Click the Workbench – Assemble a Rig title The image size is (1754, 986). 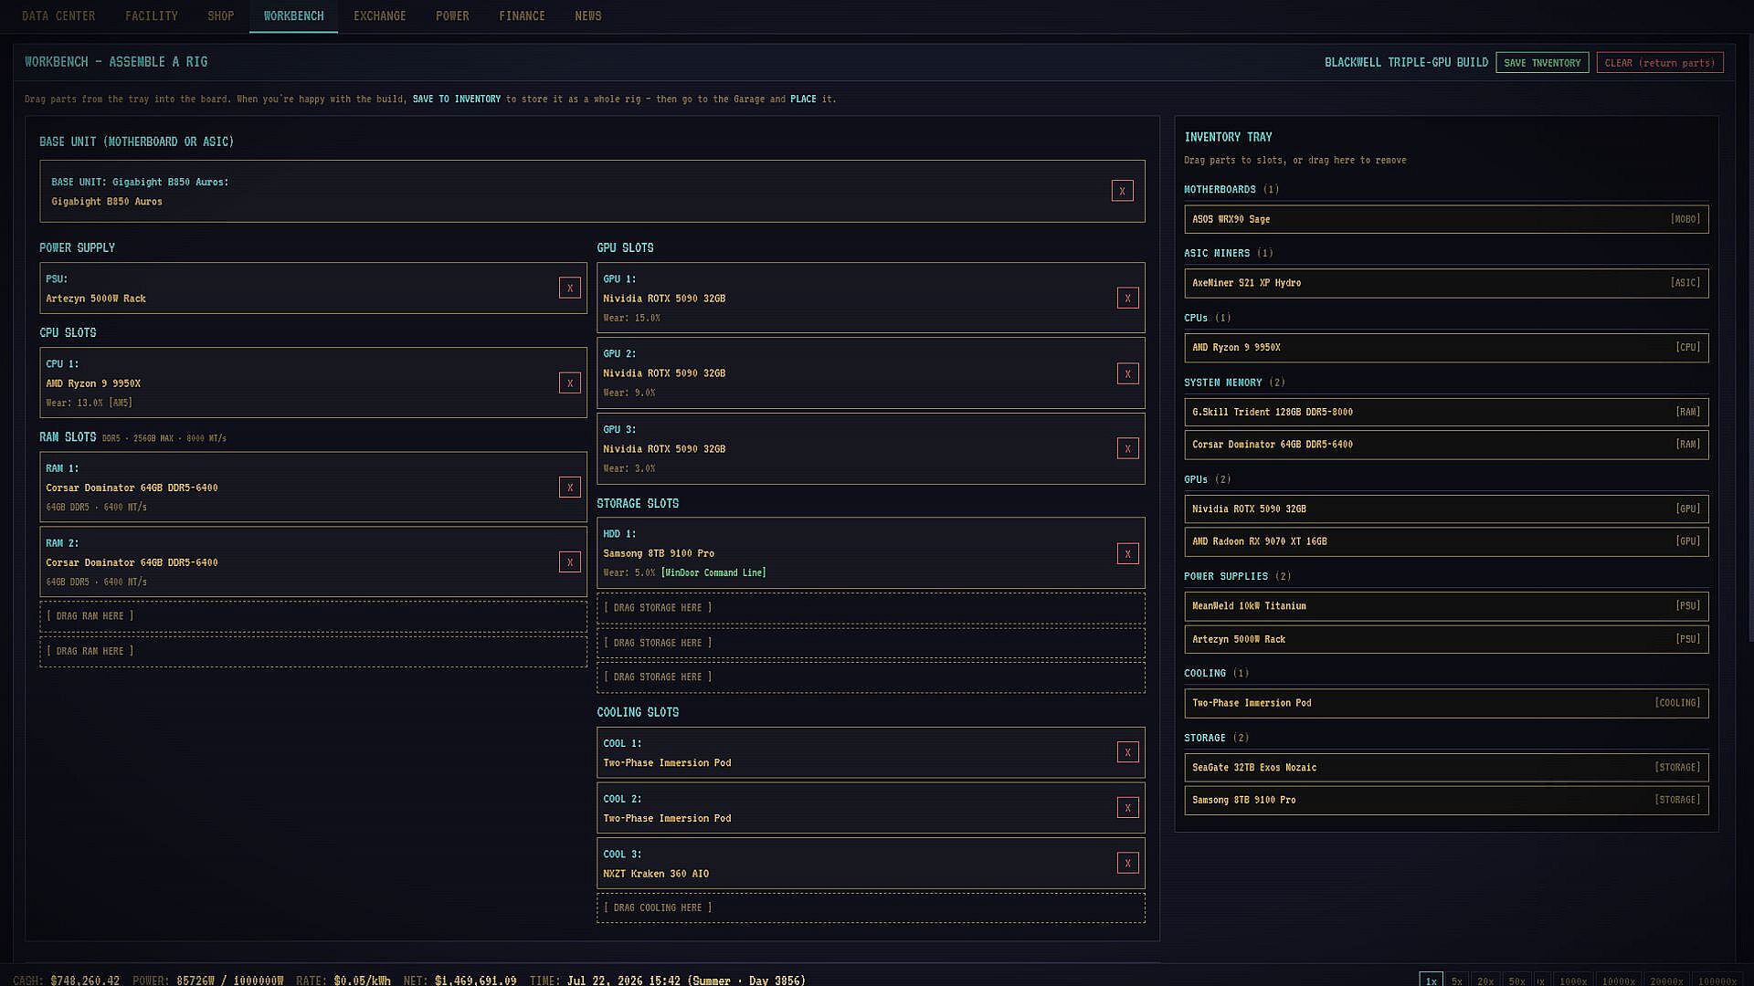pos(116,62)
